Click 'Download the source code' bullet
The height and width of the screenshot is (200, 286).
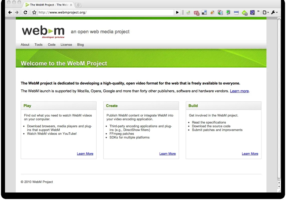click(211, 126)
